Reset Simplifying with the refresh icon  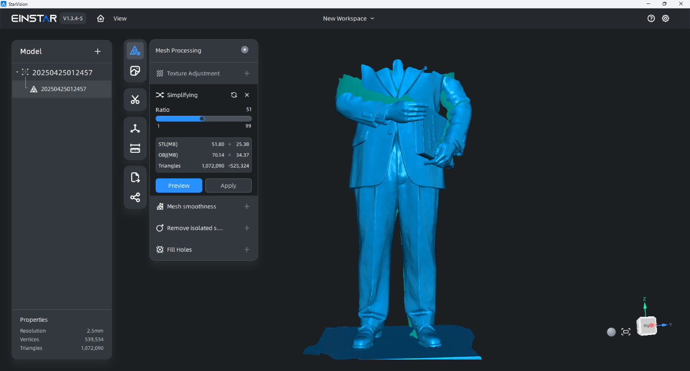234,95
